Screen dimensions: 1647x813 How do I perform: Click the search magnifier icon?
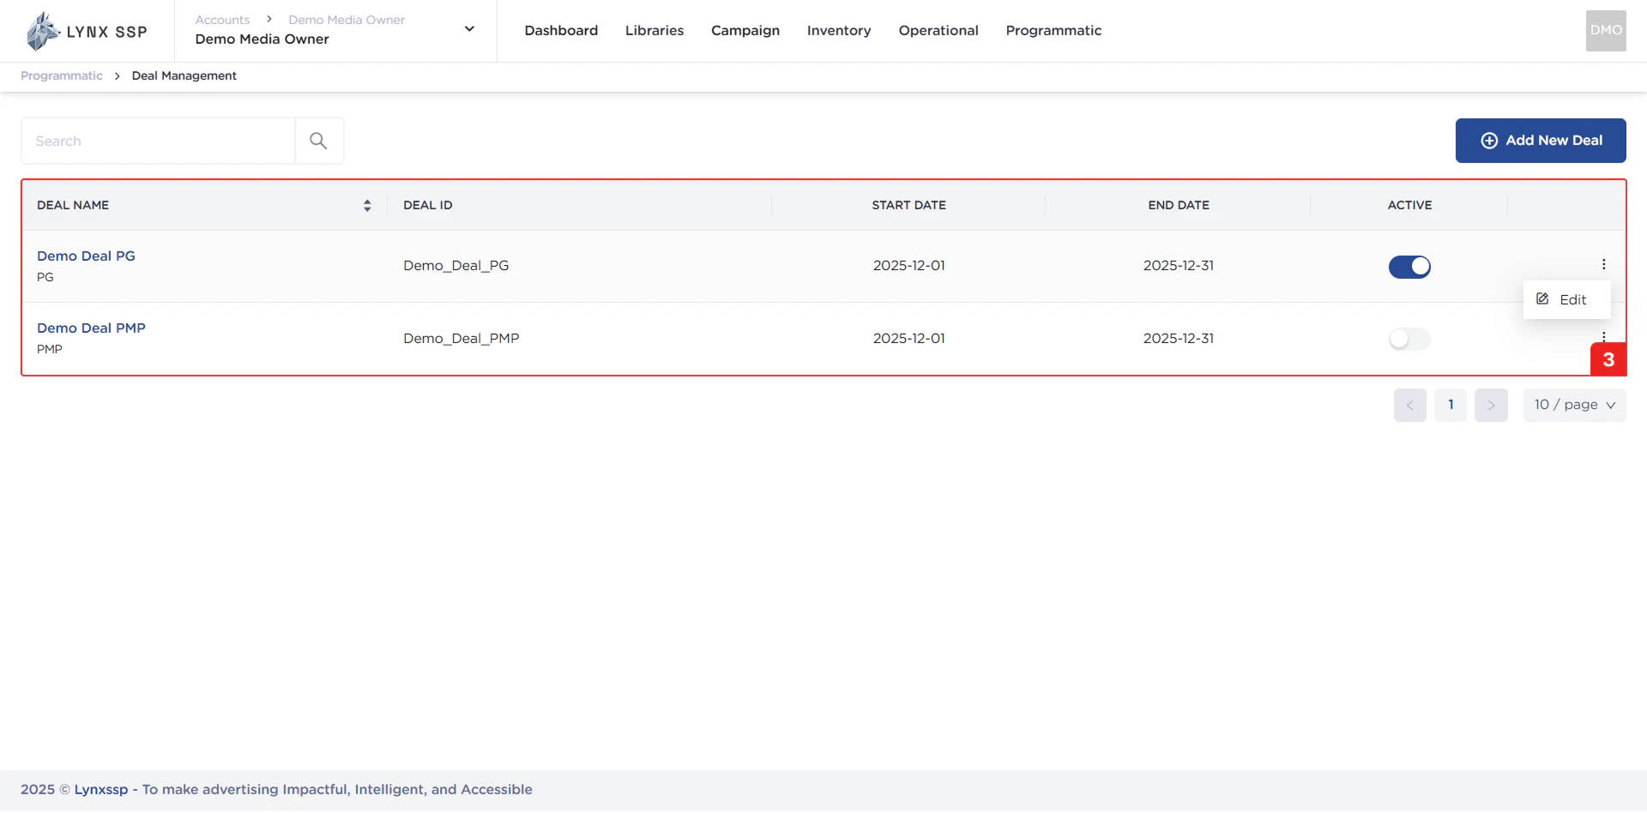point(318,141)
